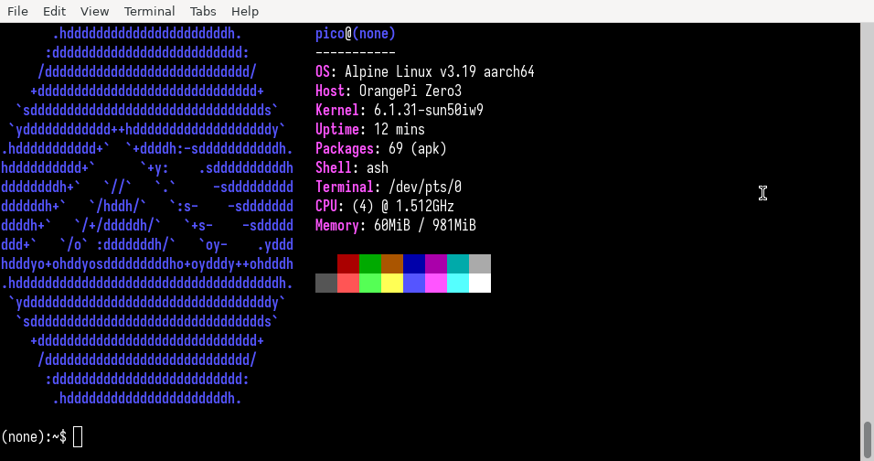Click the 'Uptime: 12 mins' line

tap(370, 129)
